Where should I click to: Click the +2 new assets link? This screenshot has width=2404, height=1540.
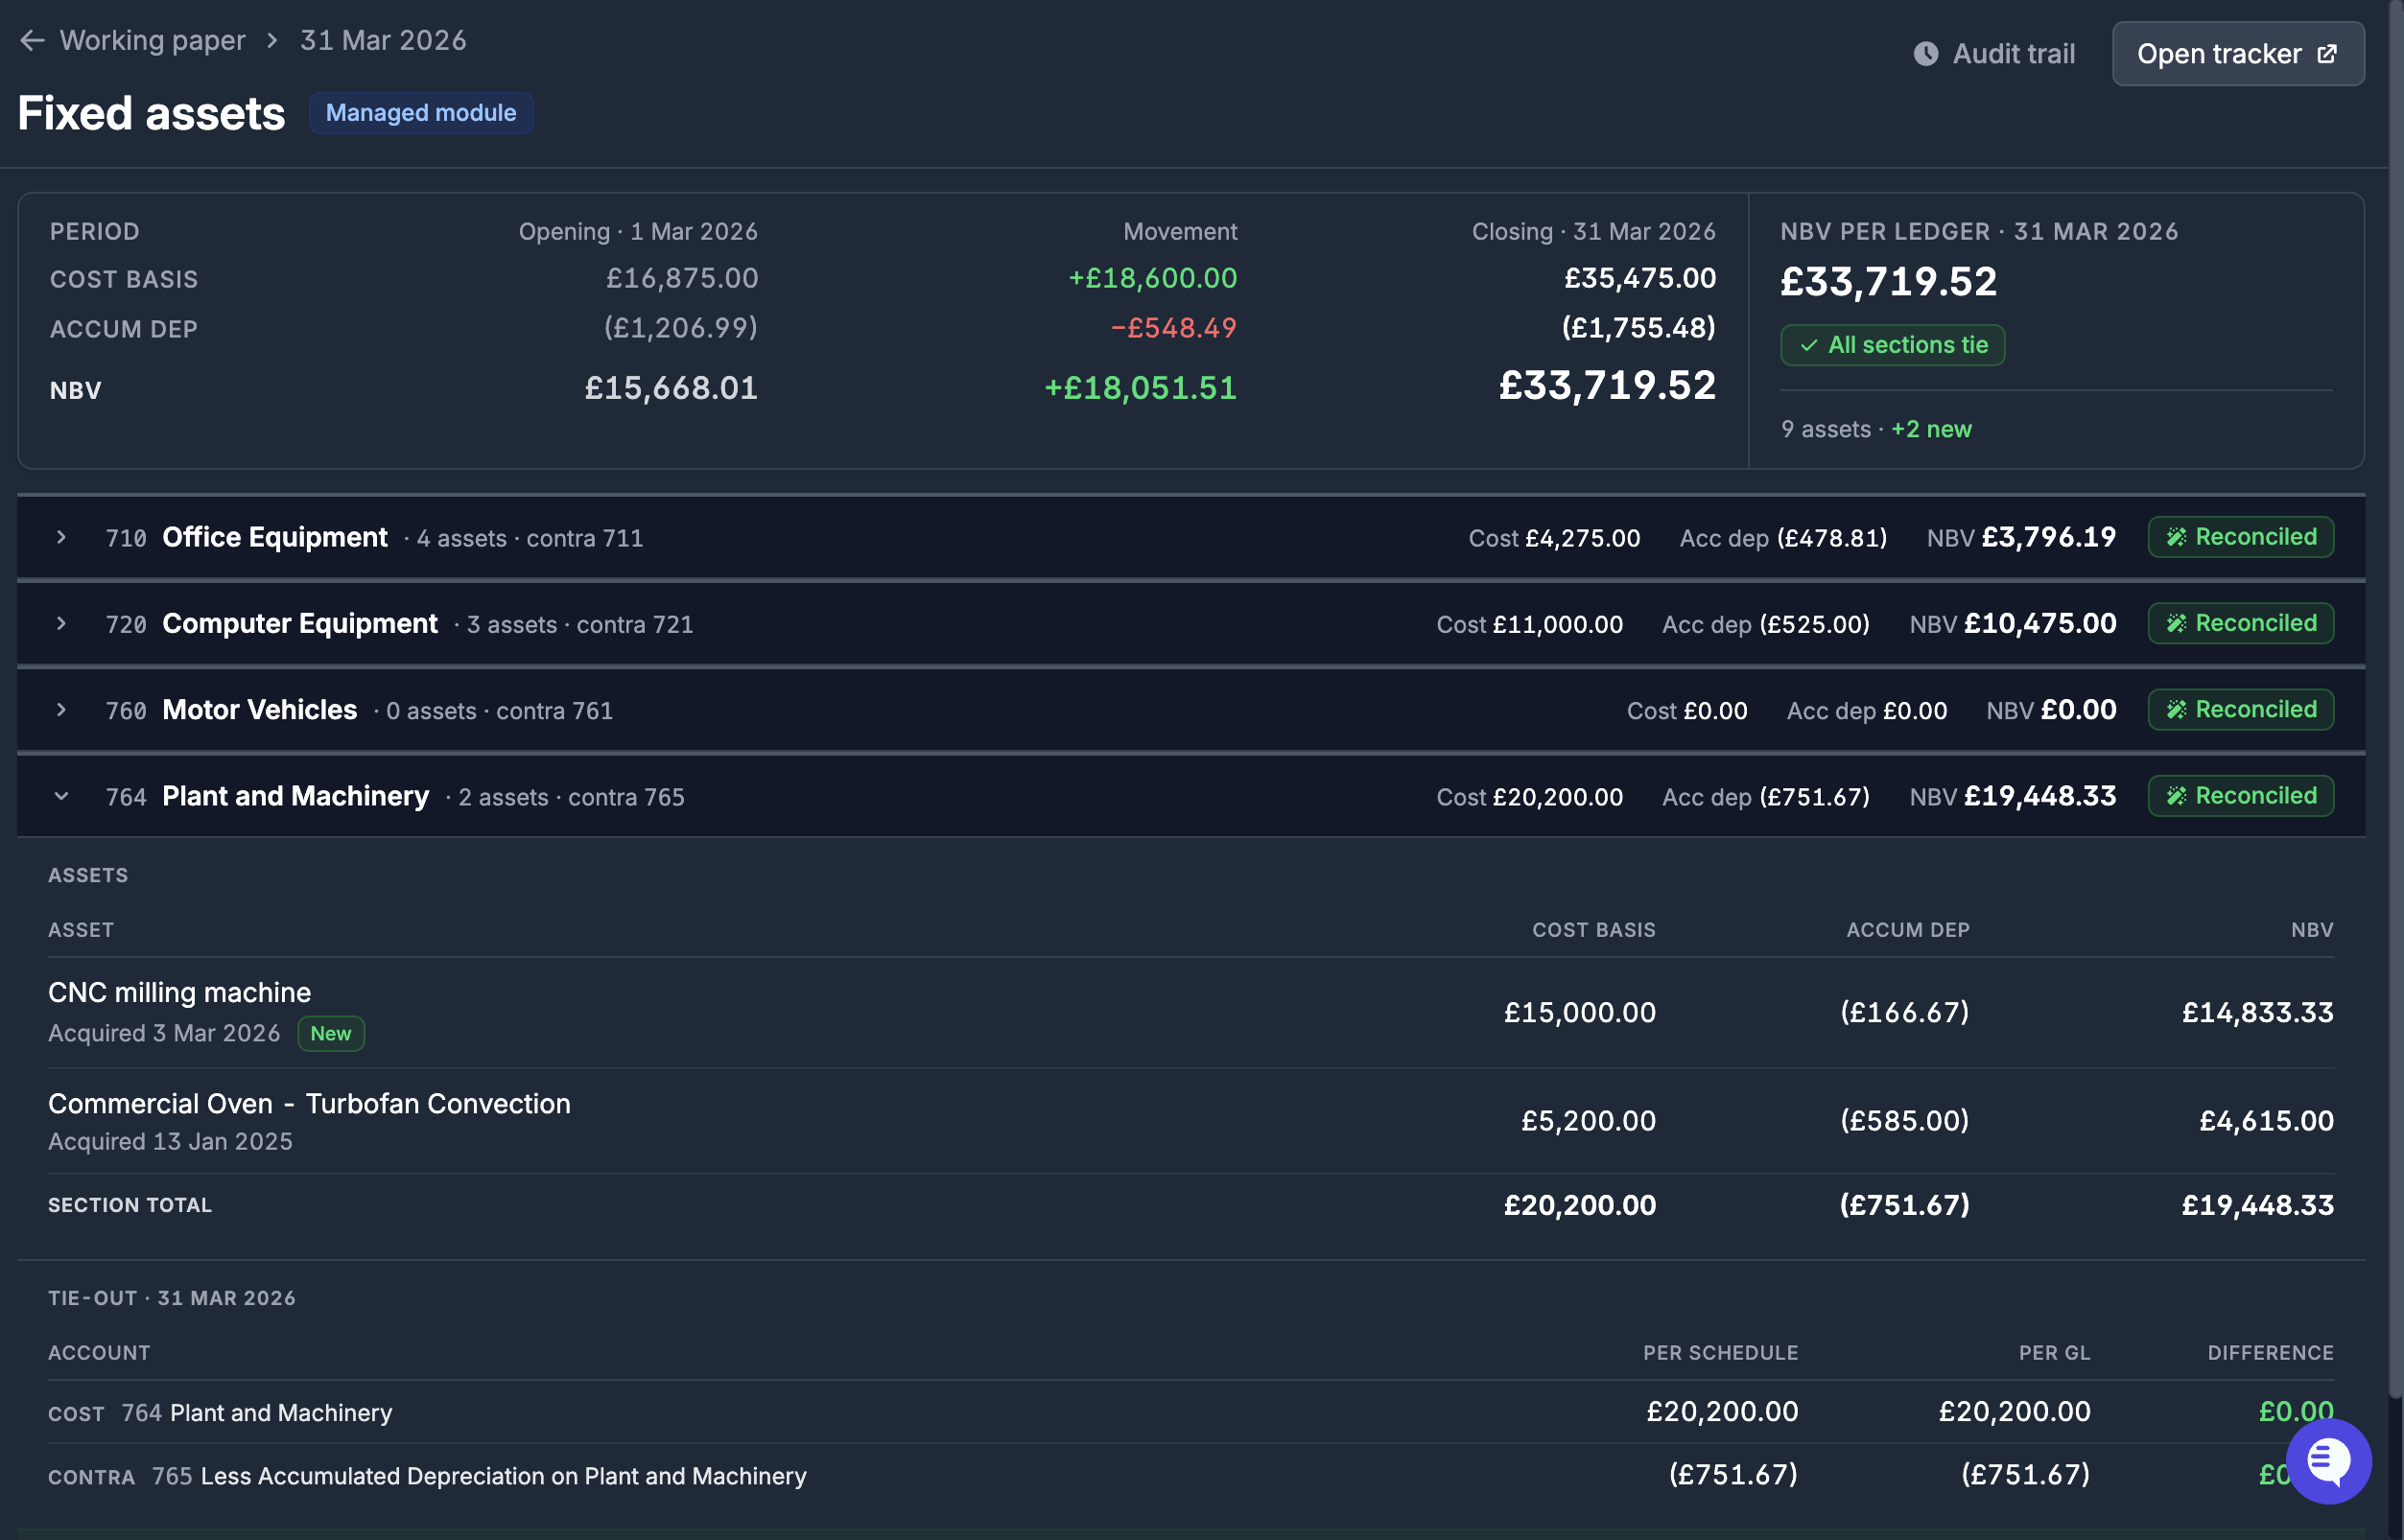[x=1931, y=429]
